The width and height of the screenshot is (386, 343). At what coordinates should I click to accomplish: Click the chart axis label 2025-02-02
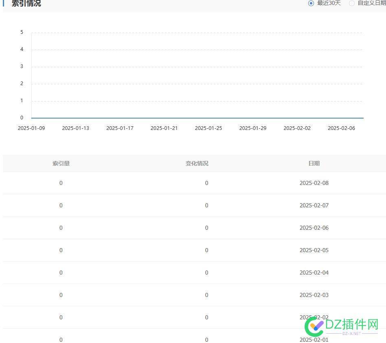pyautogui.click(x=297, y=128)
